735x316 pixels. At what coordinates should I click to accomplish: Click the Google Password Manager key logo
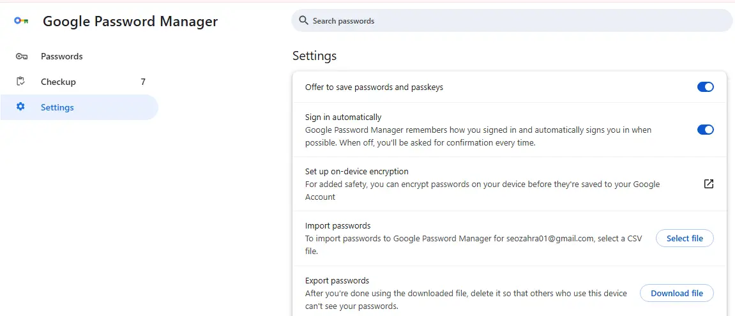pos(21,21)
